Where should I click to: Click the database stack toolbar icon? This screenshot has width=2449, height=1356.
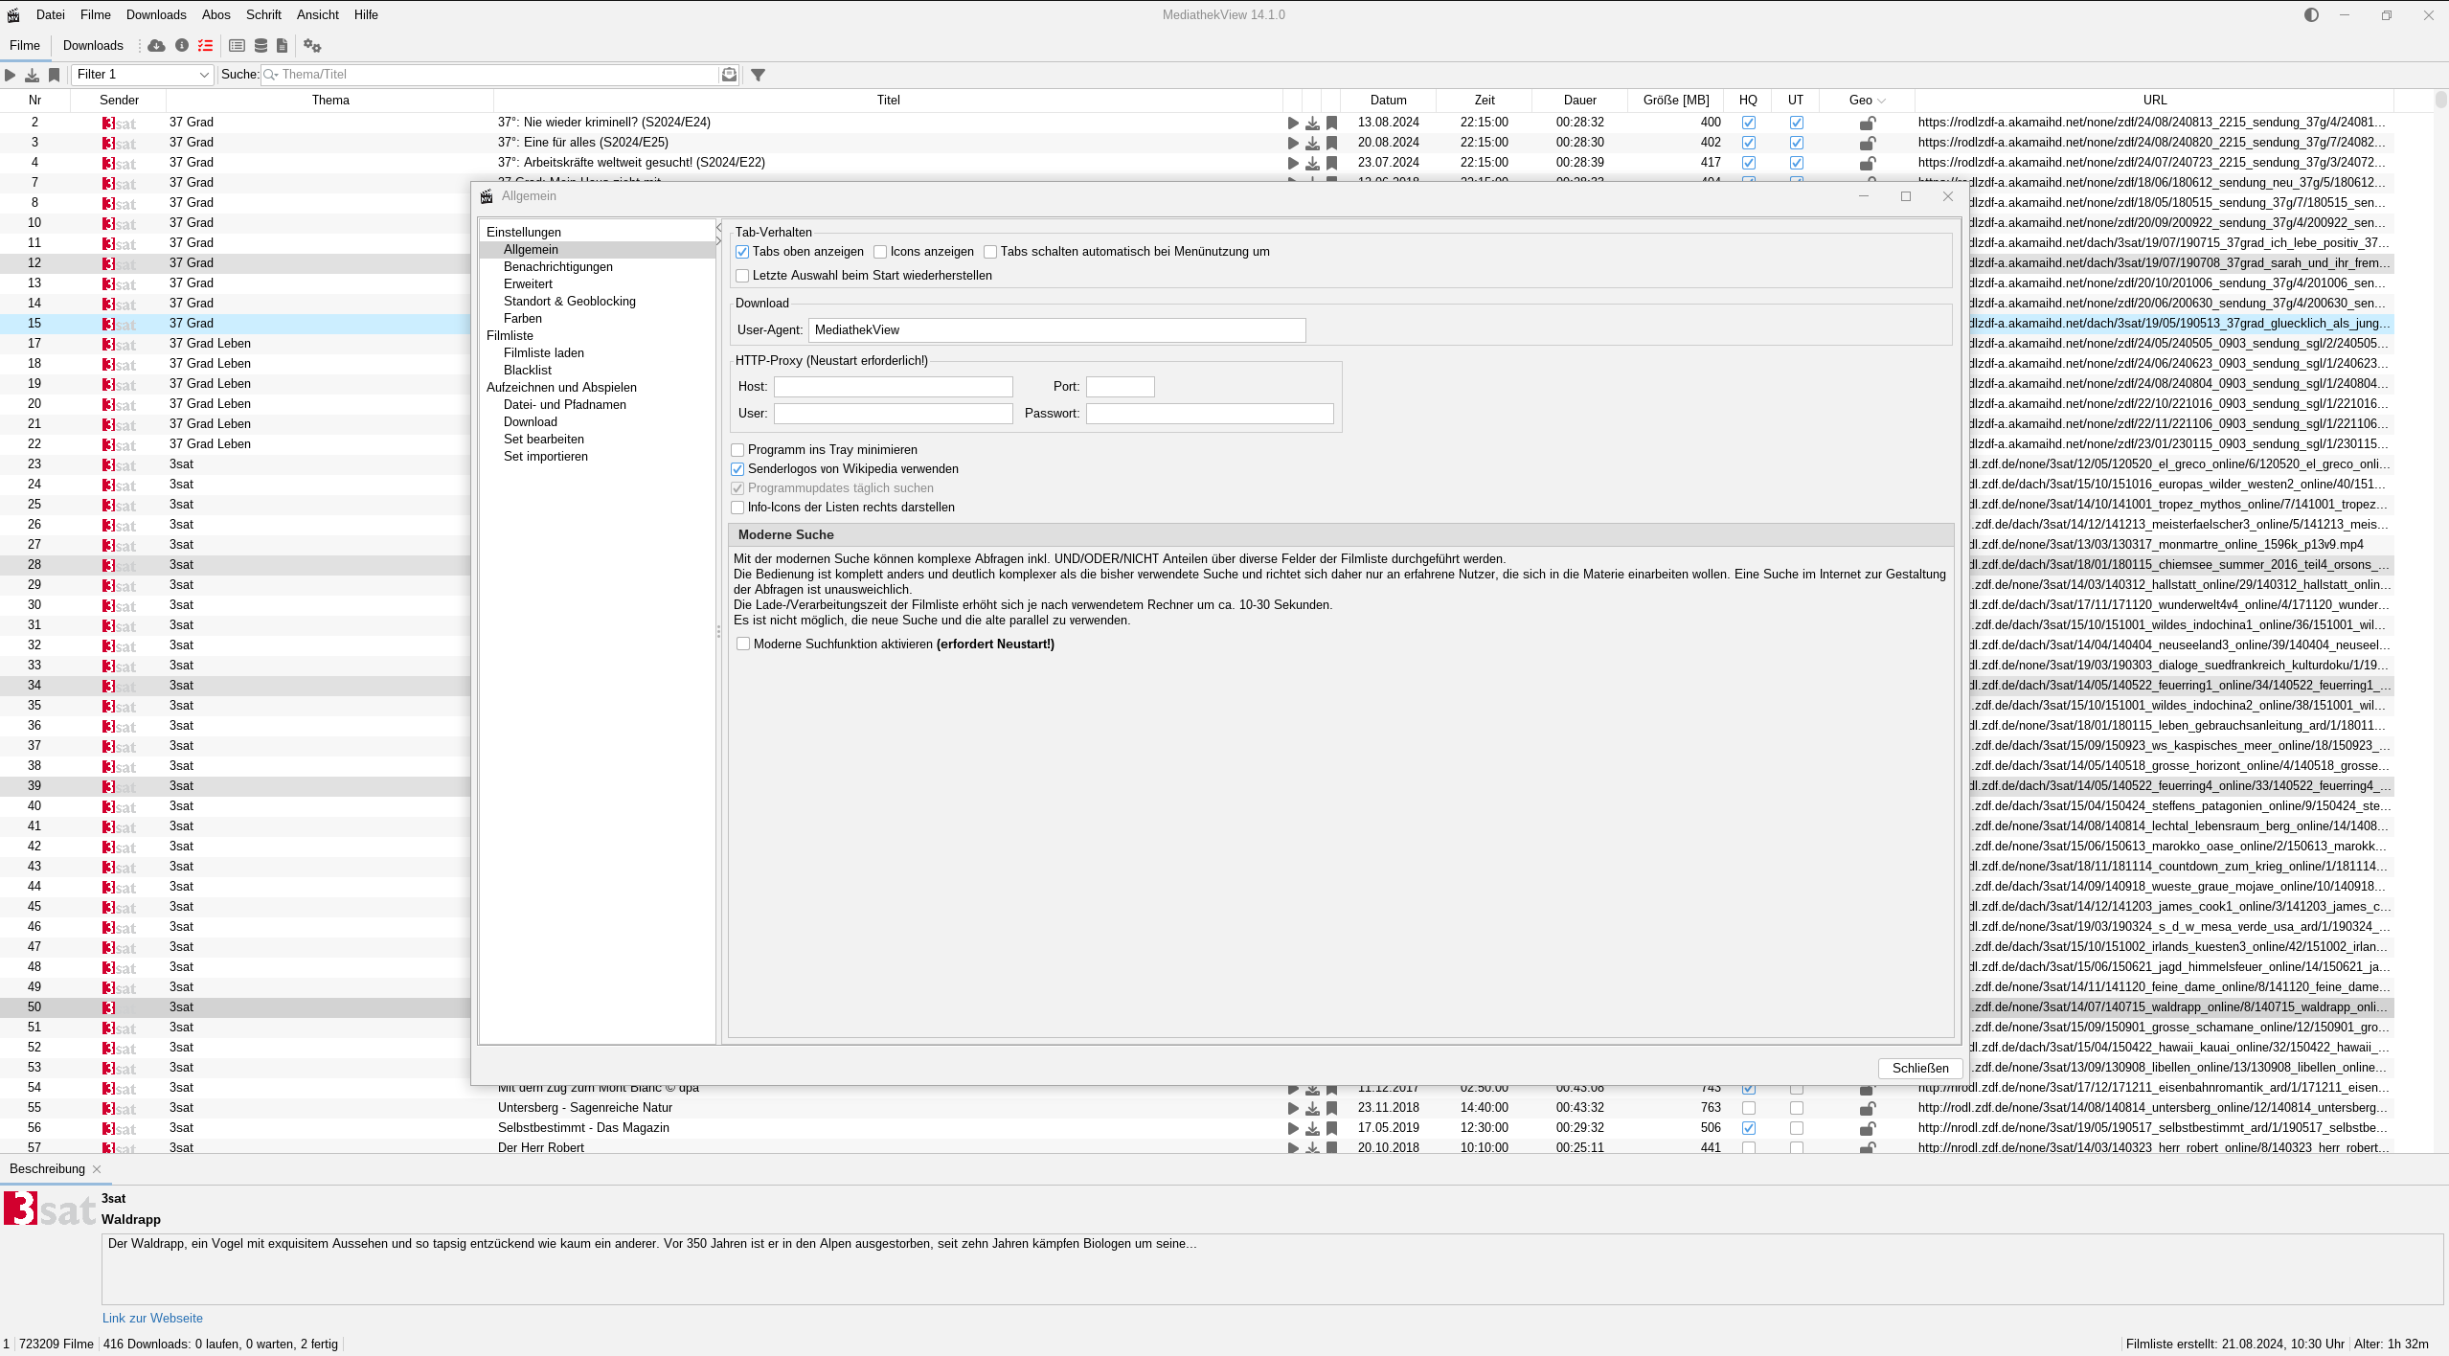tap(261, 46)
